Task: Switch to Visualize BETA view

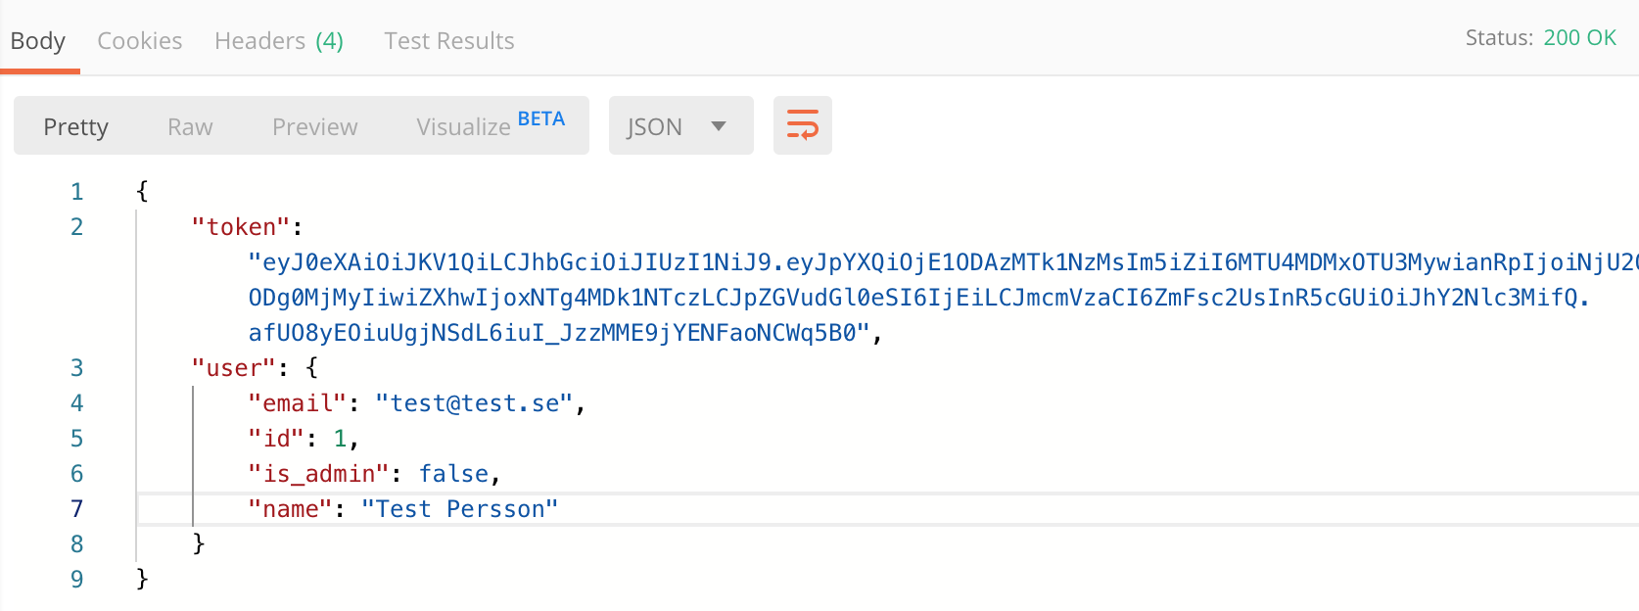Action: pos(491,125)
